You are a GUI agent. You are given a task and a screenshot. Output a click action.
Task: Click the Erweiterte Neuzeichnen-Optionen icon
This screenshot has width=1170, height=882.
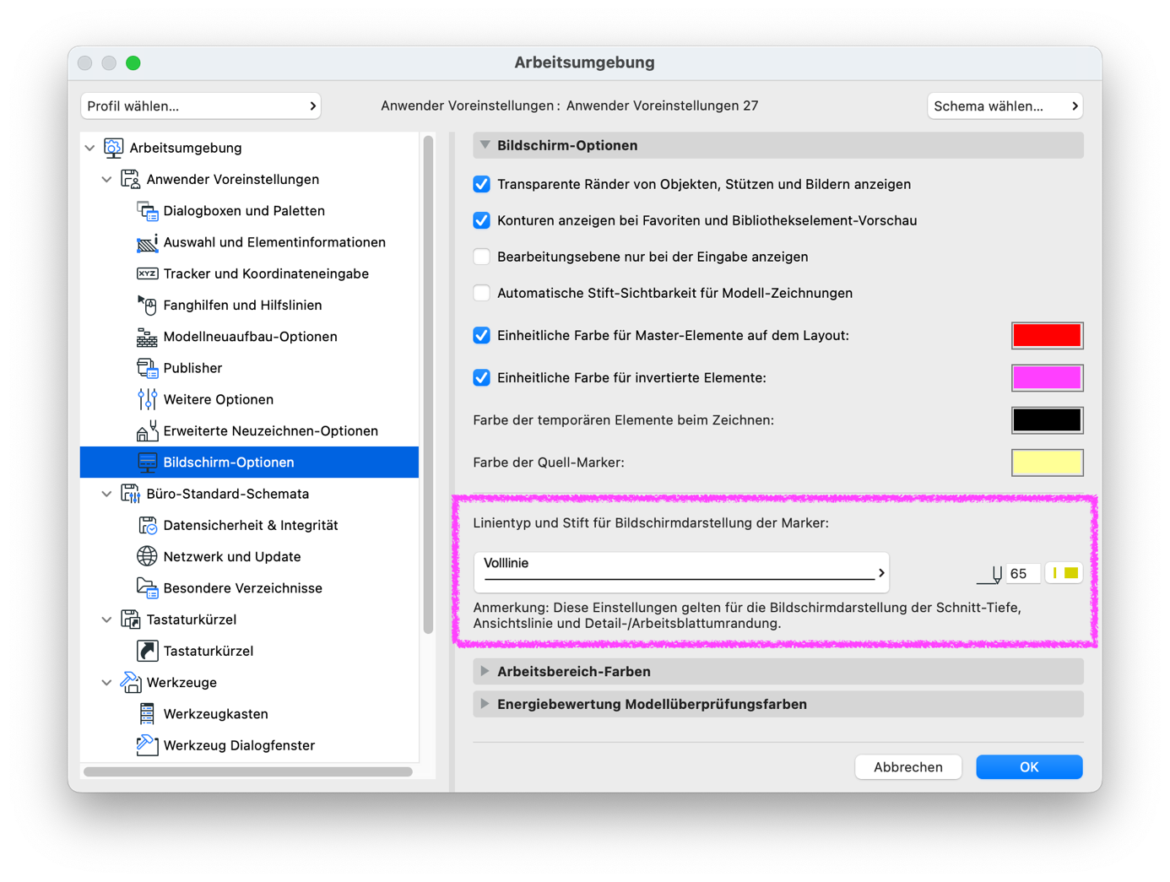pos(147,430)
